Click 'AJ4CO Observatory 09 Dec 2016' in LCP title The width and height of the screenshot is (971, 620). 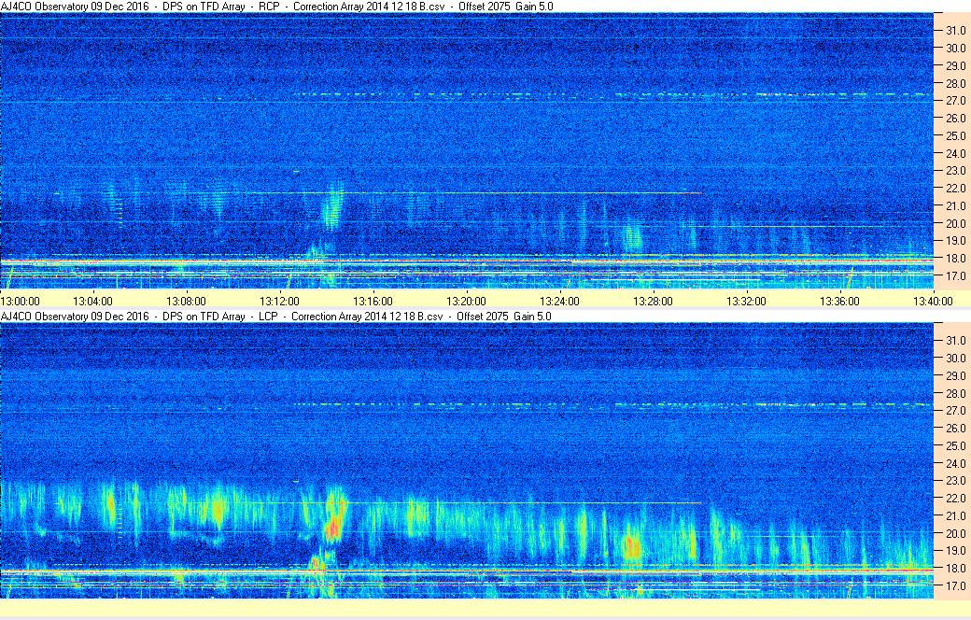pyautogui.click(x=75, y=317)
